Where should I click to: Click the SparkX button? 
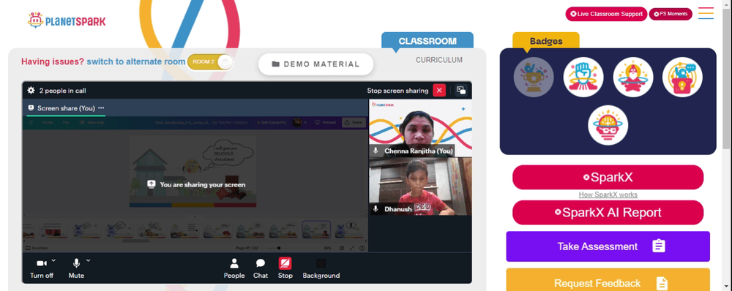[x=608, y=177]
